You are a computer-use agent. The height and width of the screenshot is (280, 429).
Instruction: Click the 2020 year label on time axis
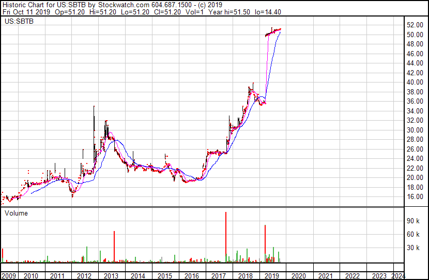[x=299, y=276]
